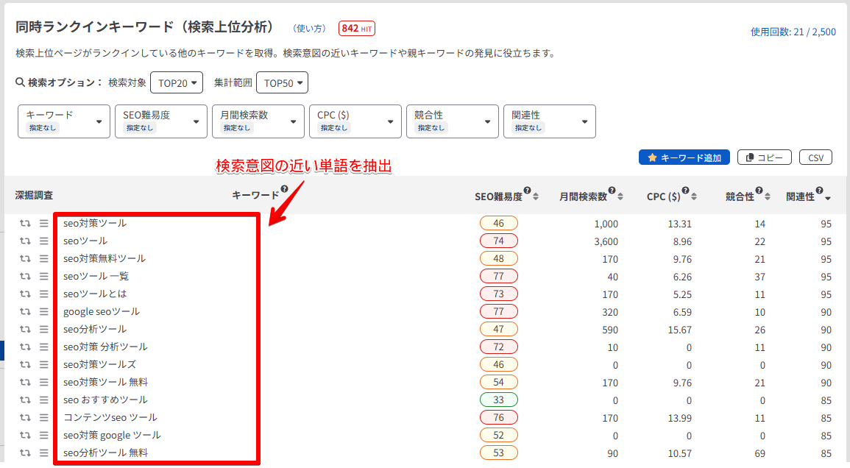Click the sort arrow for 関連性 column

pyautogui.click(x=828, y=197)
